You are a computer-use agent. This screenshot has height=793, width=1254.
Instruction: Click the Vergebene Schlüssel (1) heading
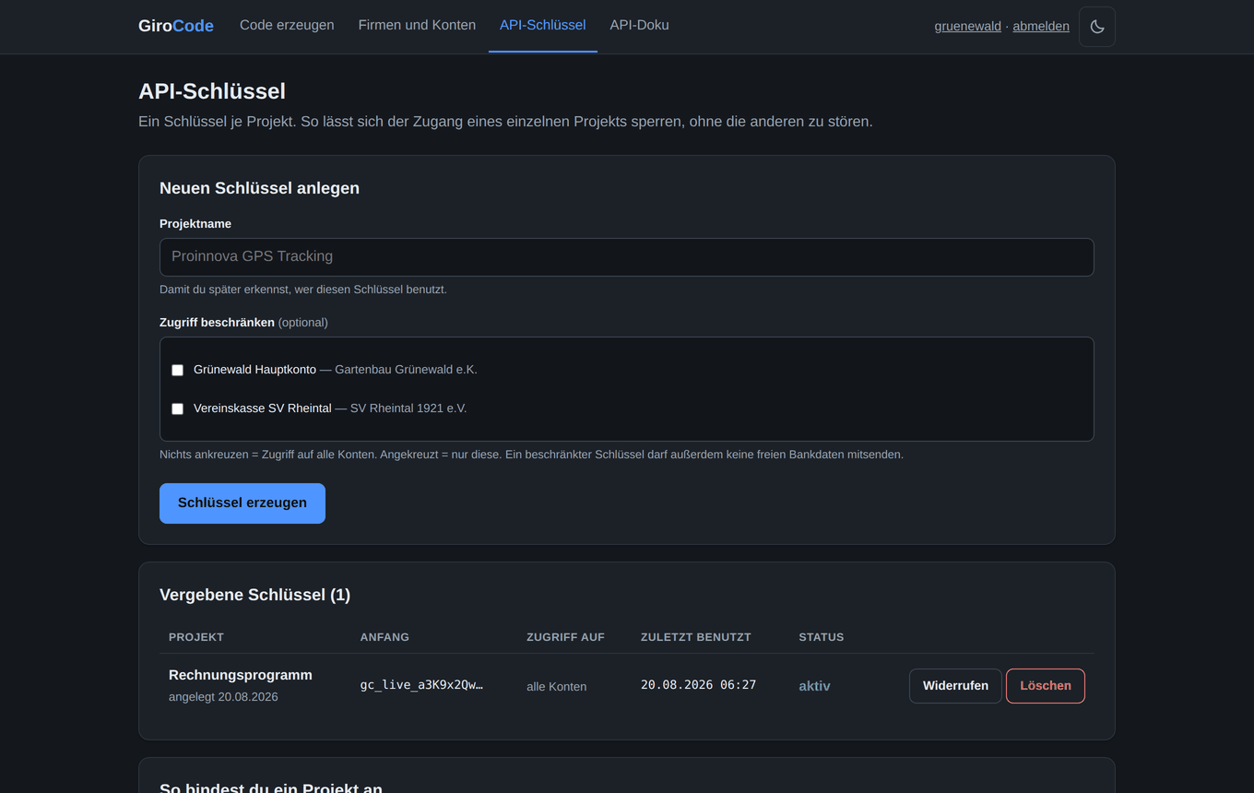pyautogui.click(x=254, y=595)
